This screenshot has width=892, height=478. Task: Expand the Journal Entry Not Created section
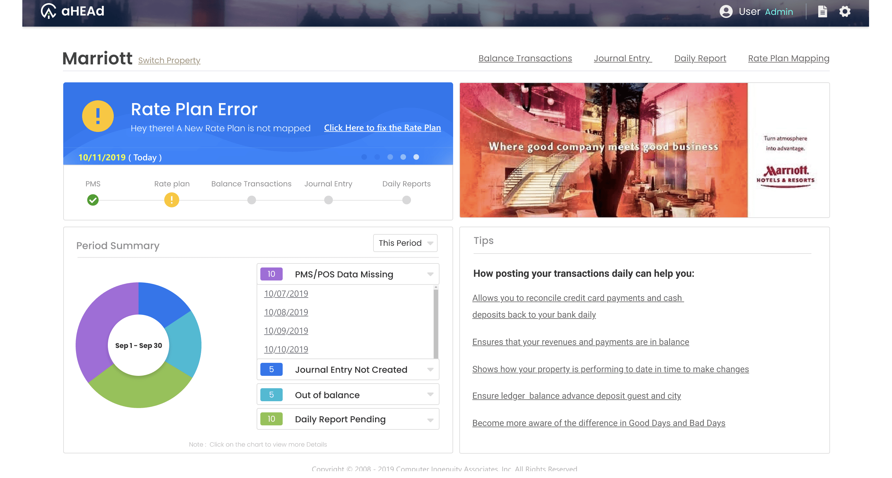pyautogui.click(x=348, y=369)
